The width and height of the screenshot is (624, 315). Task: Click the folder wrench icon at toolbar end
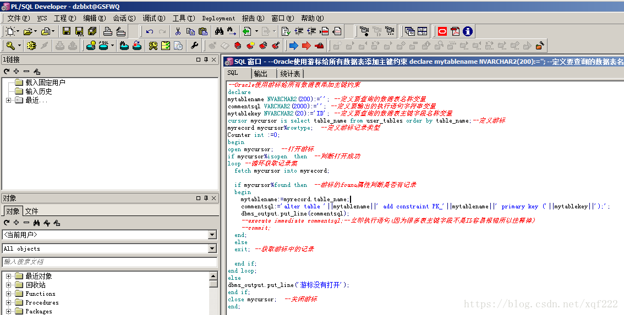[540, 46]
